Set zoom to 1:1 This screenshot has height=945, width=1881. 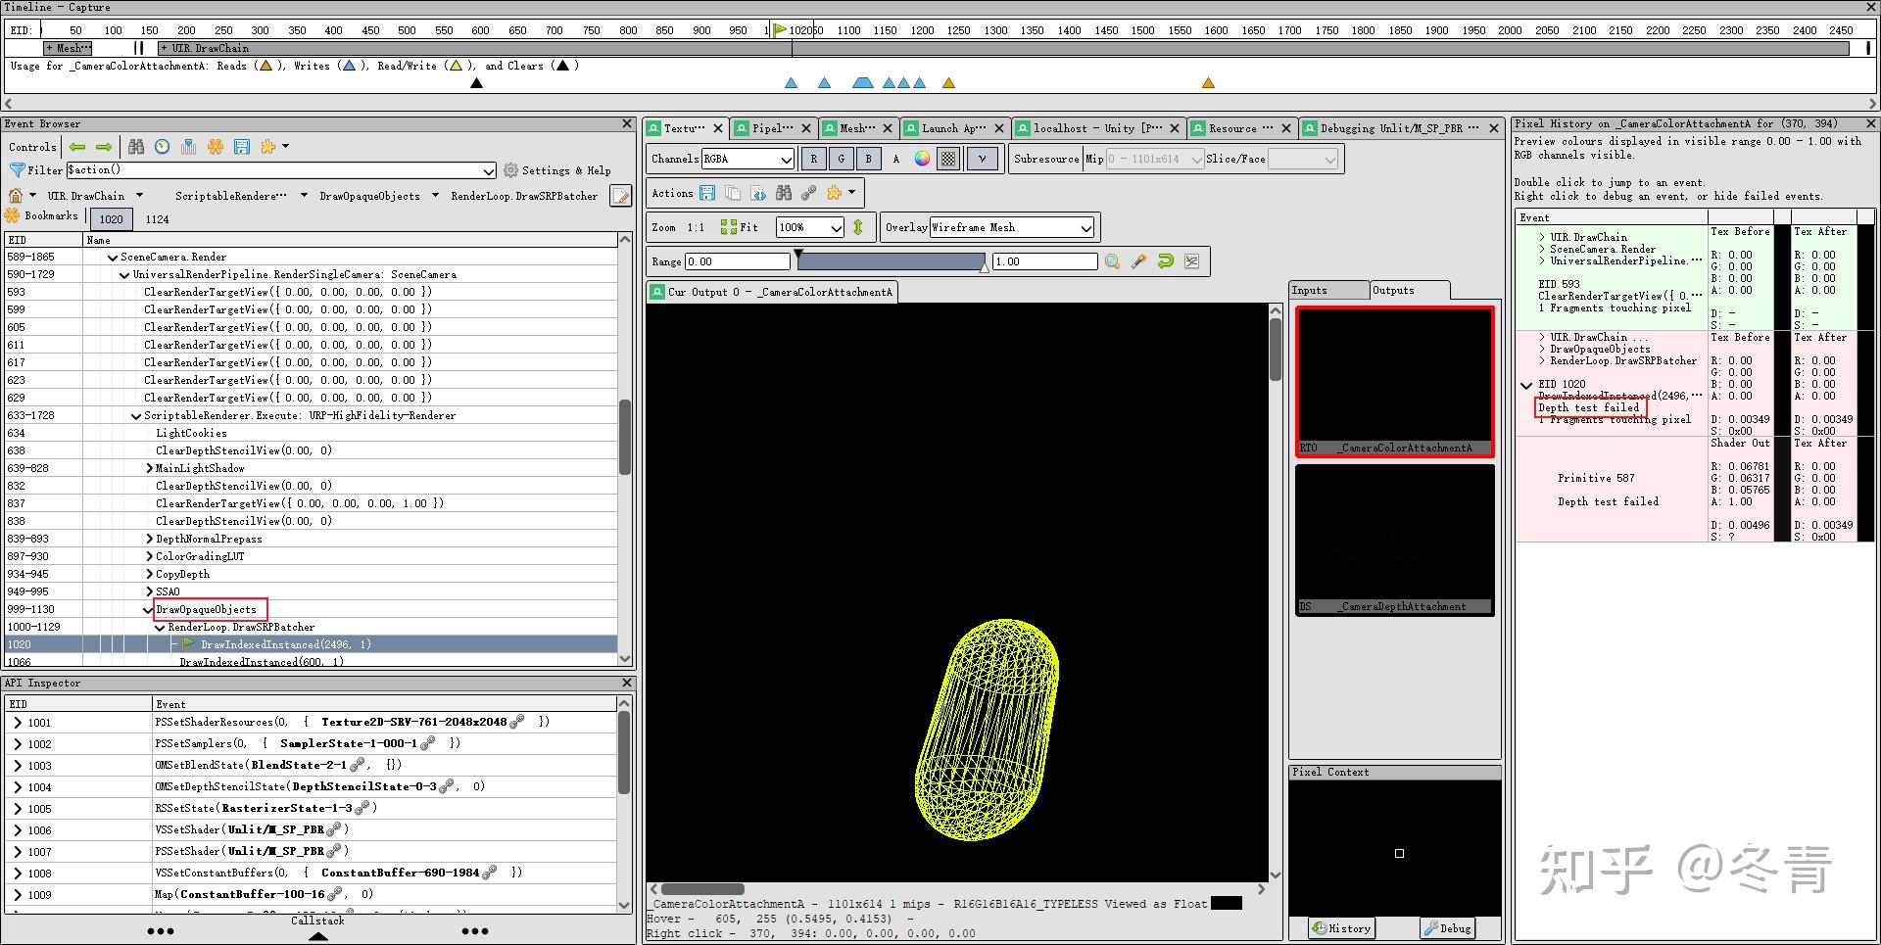click(x=696, y=227)
